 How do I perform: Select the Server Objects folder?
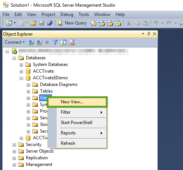[40, 151]
